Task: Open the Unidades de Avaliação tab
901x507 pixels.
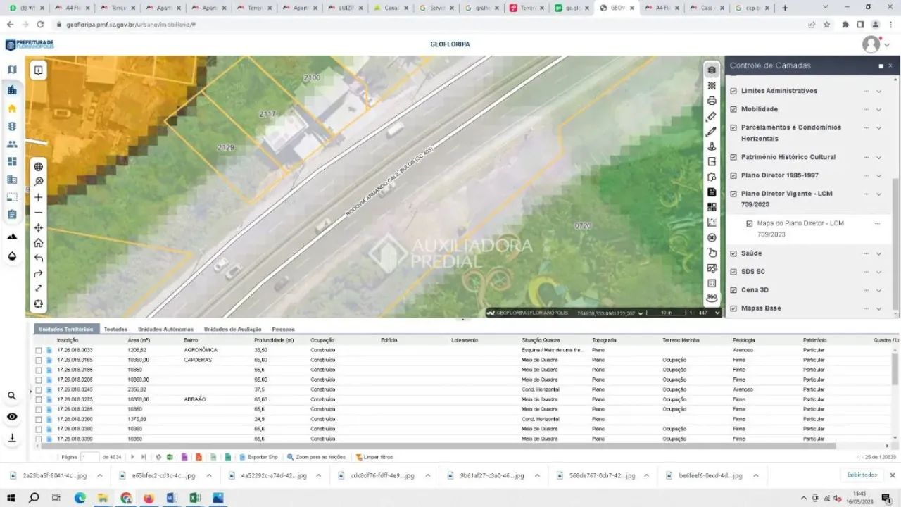Action: coord(232,329)
